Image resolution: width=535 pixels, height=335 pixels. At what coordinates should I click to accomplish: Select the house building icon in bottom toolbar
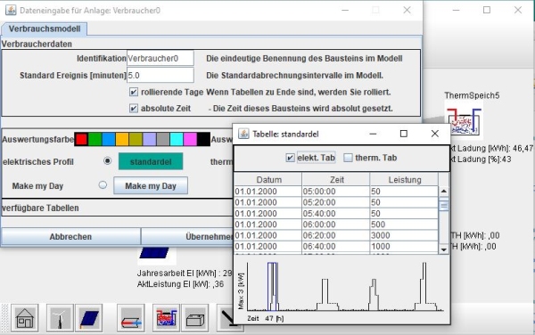point(25,317)
